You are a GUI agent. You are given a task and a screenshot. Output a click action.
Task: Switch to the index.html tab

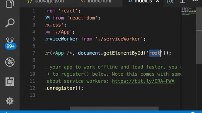tap(99, 2)
